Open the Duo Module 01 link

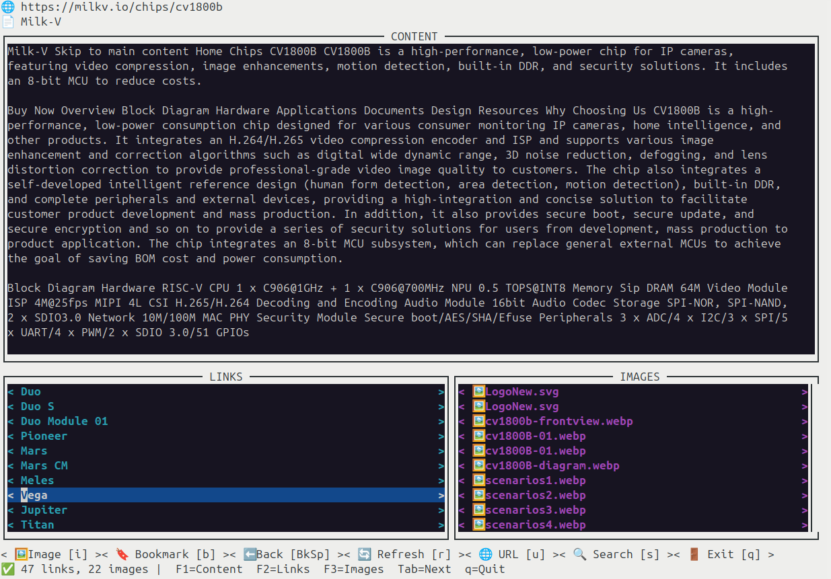click(64, 422)
